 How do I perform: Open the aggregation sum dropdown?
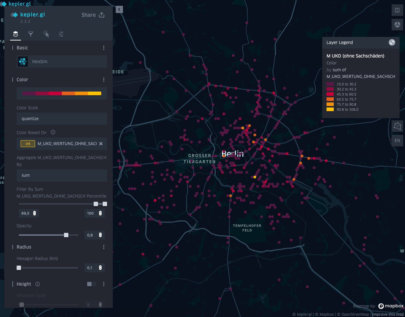62,176
